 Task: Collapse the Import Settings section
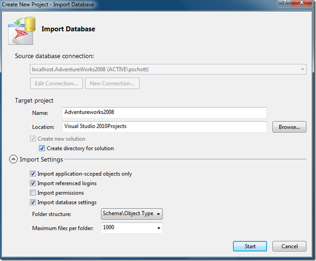tap(13, 160)
